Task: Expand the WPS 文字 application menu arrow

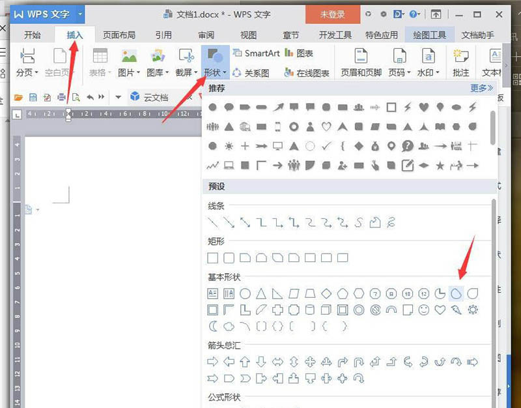Action: coord(79,14)
